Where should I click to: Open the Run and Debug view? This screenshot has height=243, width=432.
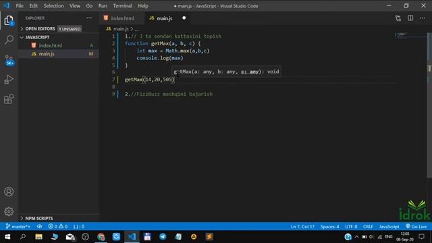coord(9,80)
